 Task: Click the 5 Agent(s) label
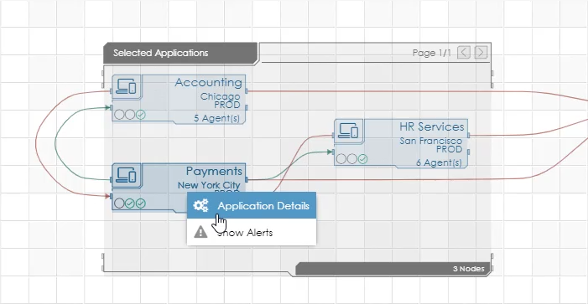(x=216, y=118)
